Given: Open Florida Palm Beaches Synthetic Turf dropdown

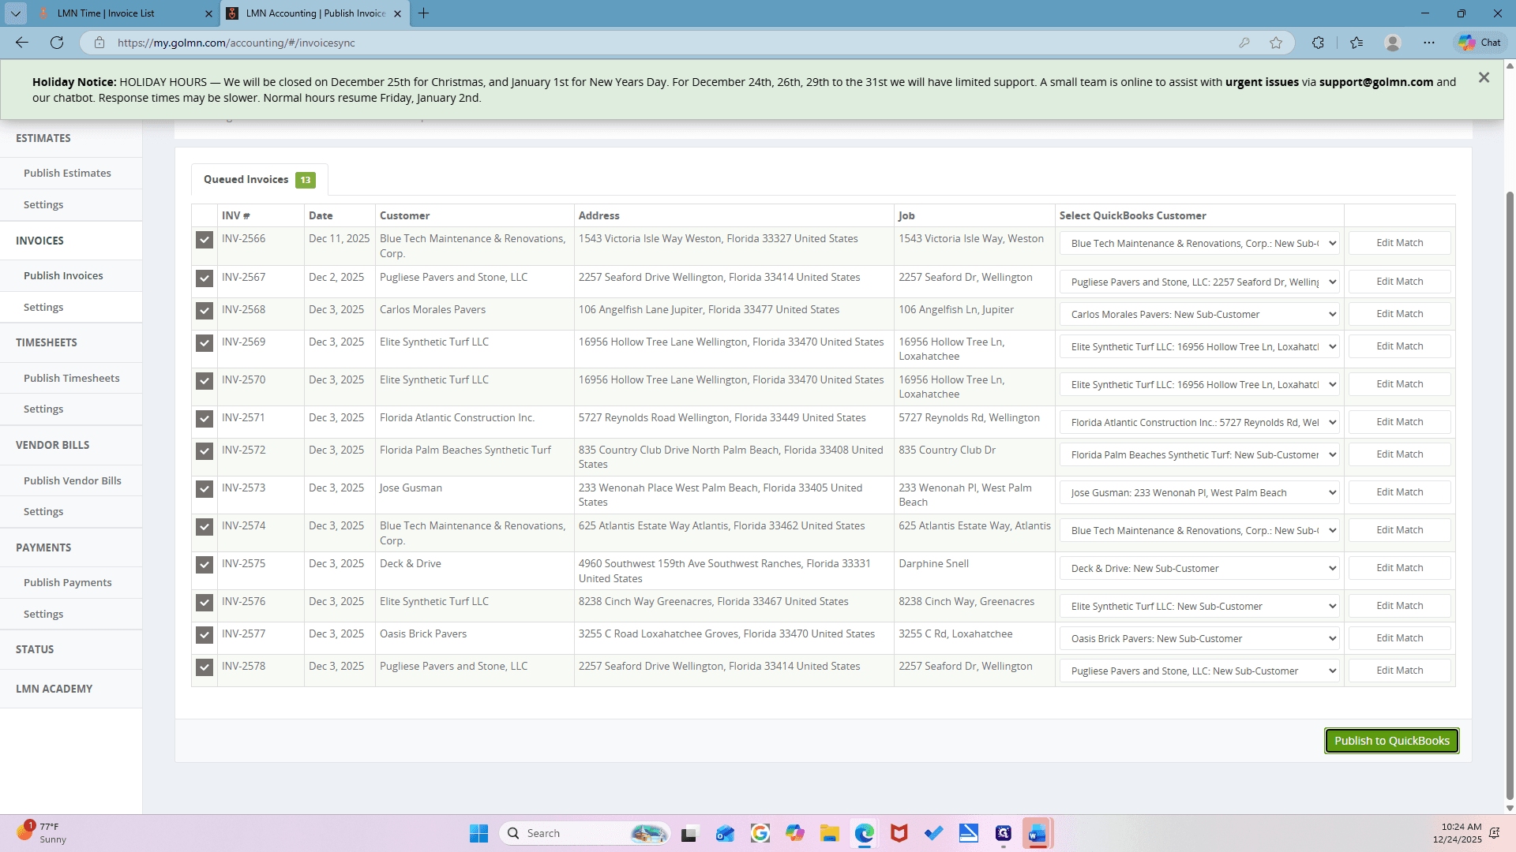Looking at the screenshot, I should coord(1199,454).
